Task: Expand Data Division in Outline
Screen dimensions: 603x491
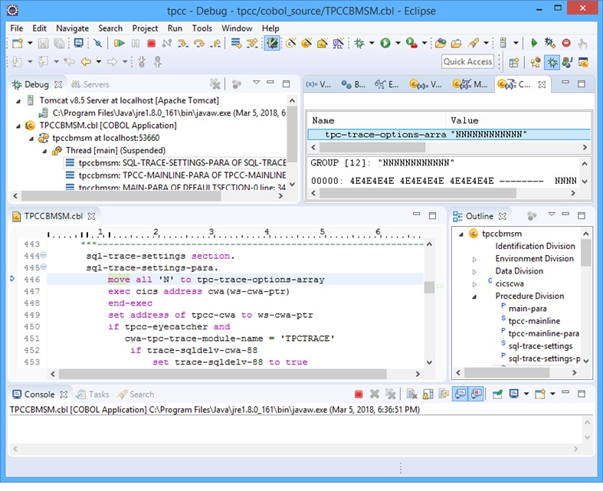Action: (x=474, y=272)
